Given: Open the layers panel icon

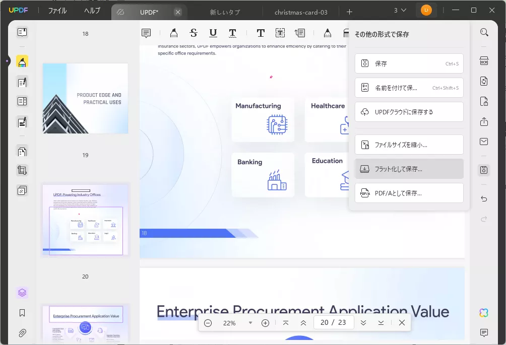Looking at the screenshot, I should (22, 293).
